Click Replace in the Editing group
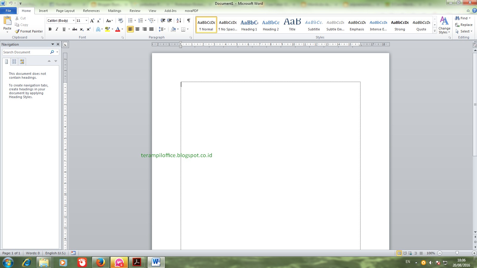This screenshot has width=477, height=268. pyautogui.click(x=464, y=25)
